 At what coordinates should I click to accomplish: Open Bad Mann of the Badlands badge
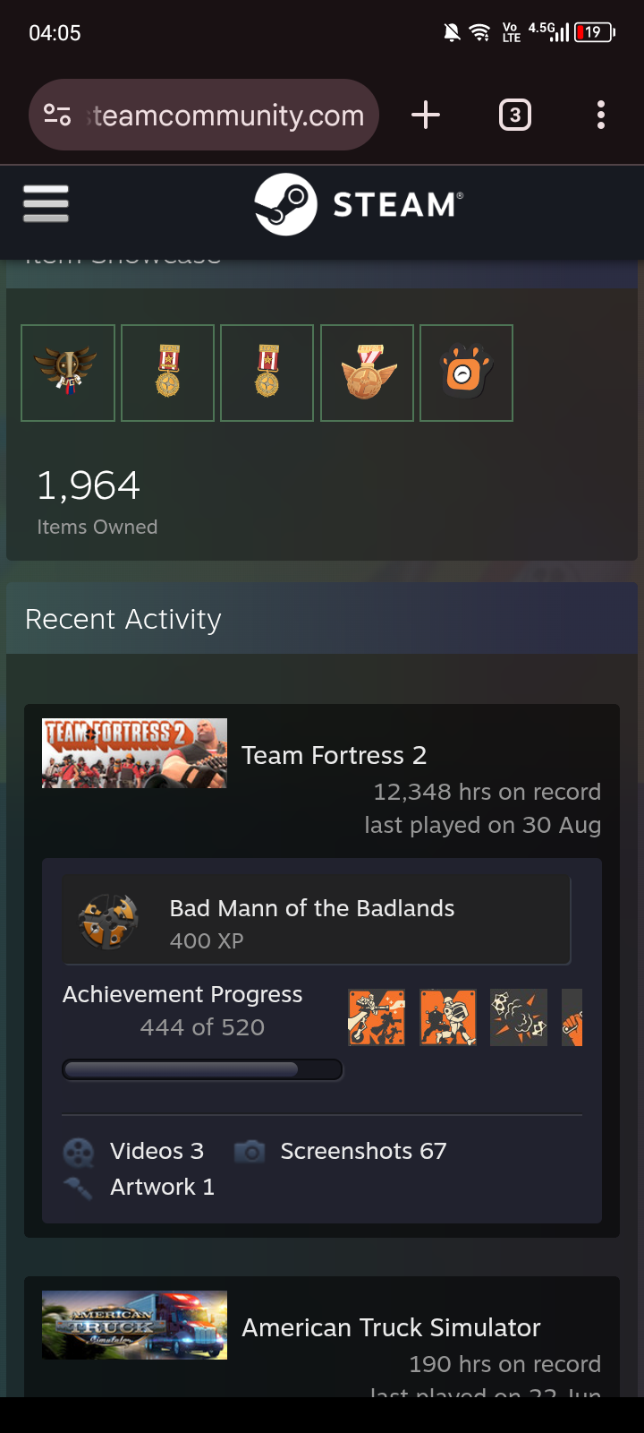pyautogui.click(x=316, y=921)
